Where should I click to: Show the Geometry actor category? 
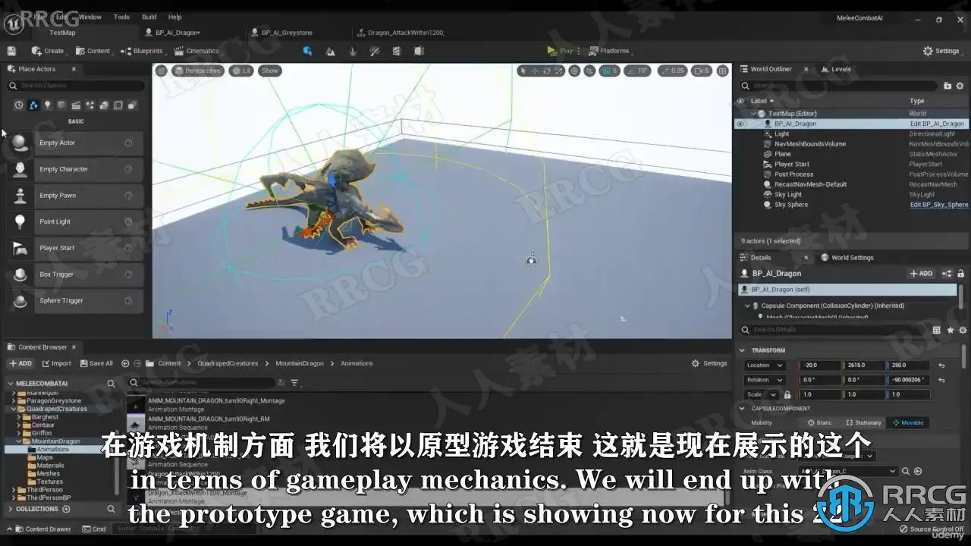[x=104, y=105]
